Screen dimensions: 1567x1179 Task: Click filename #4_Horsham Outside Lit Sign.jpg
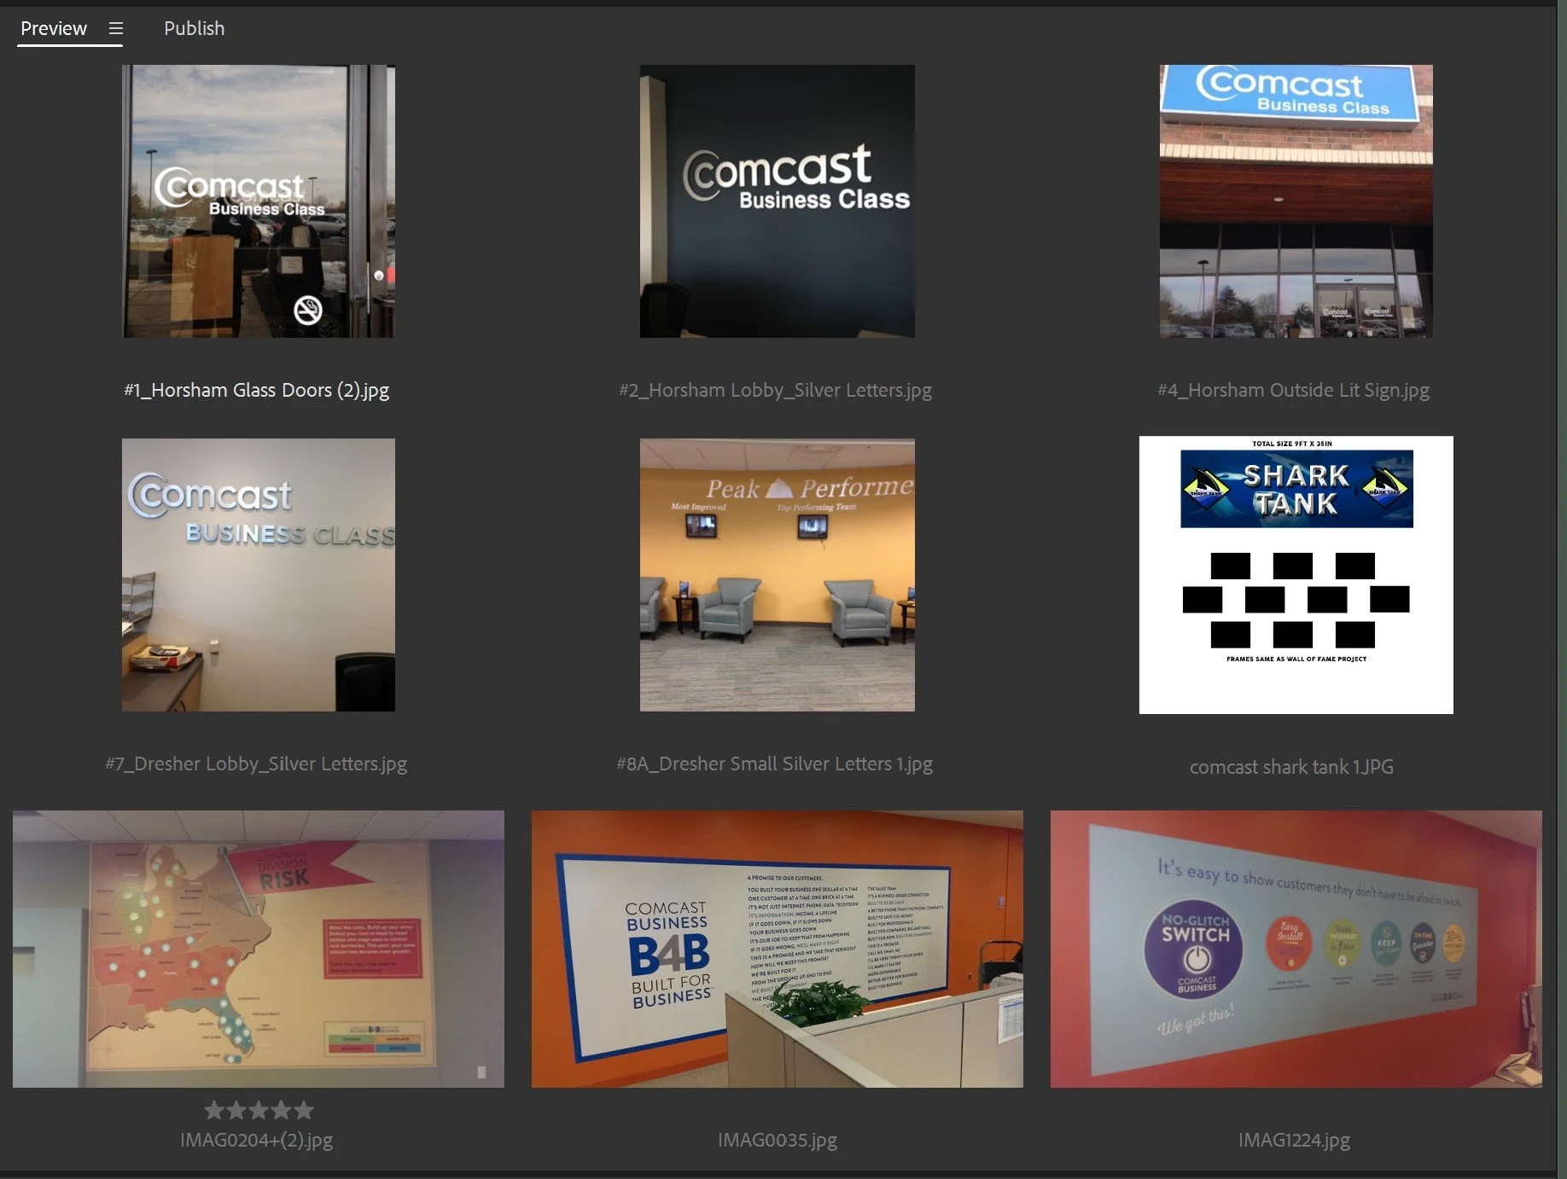tap(1293, 390)
